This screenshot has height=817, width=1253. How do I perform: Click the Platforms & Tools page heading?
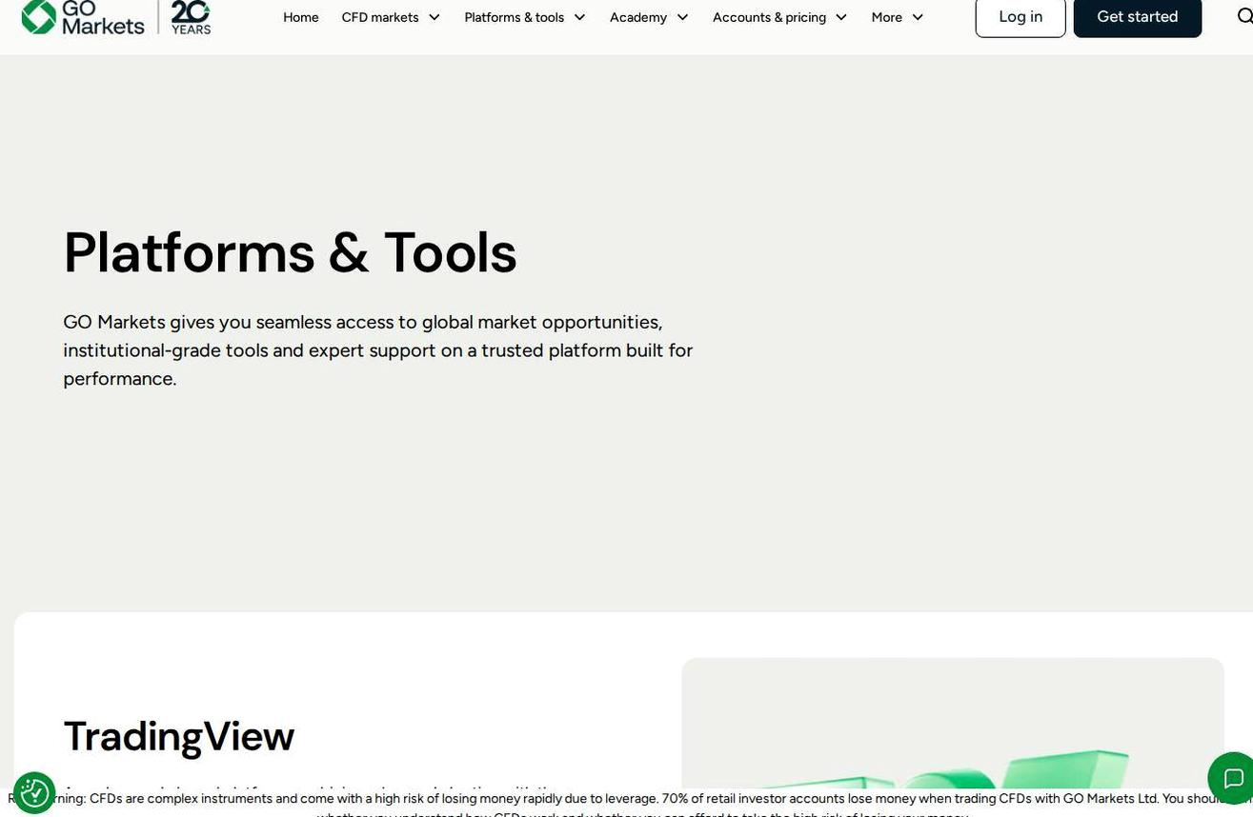291,253
